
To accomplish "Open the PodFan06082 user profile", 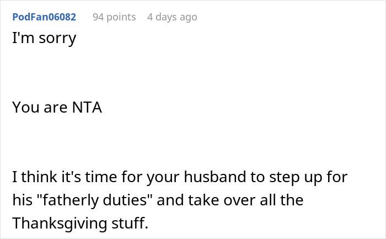I will [x=44, y=17].
